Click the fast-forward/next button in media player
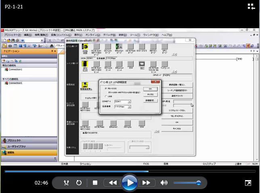Viewport: 260px width, 193px height. (x=146, y=183)
